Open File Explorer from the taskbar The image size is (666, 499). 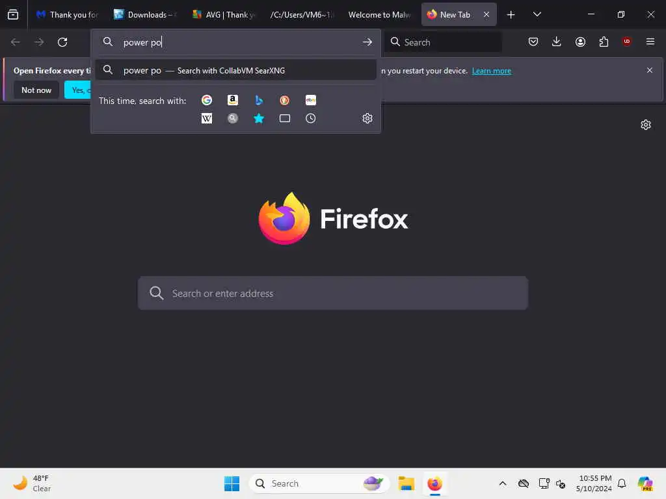coord(406,483)
